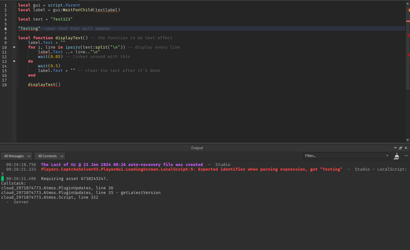Screen dimensions: 410x250
Task: Collapse the do block fold at line 13
Action: [14, 61]
